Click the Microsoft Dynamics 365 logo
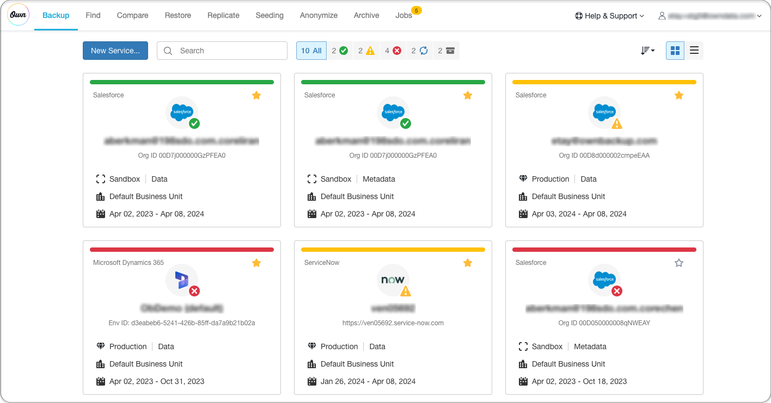The width and height of the screenshot is (771, 403). pyautogui.click(x=182, y=280)
